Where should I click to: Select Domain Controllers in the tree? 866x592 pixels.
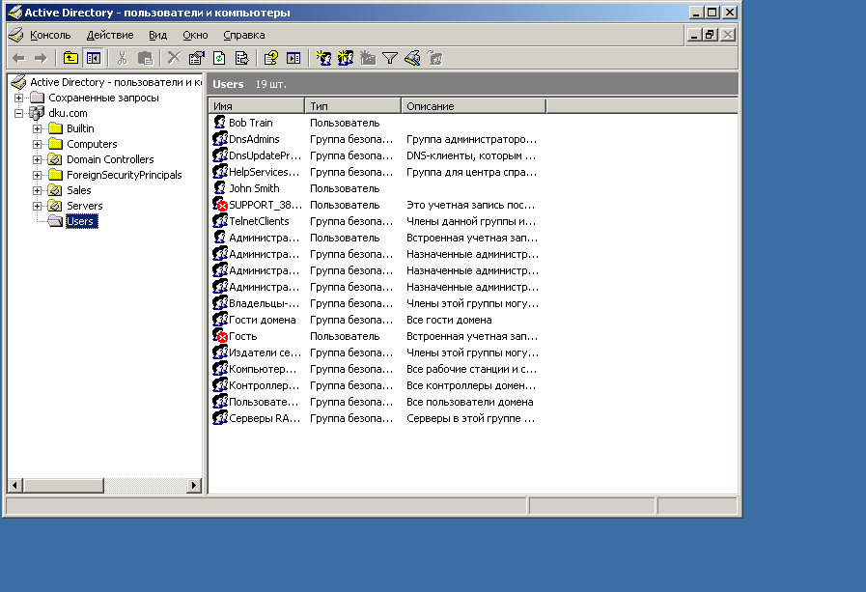110,159
